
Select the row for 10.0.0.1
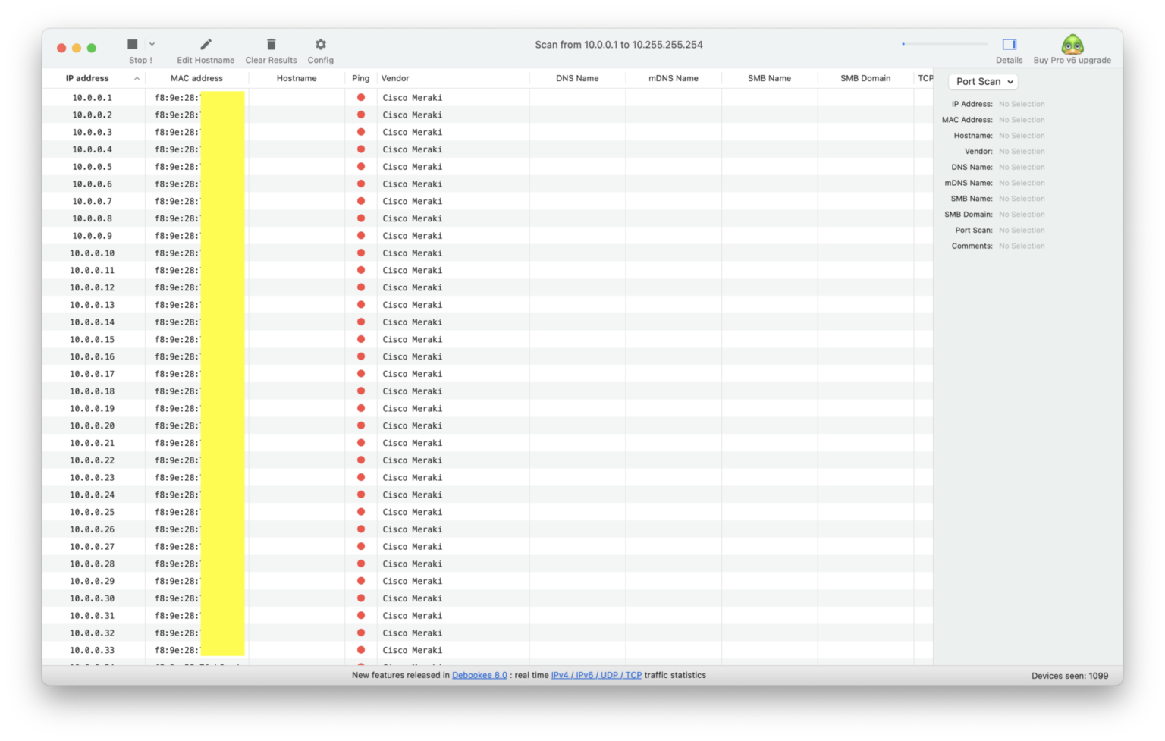click(x=92, y=98)
